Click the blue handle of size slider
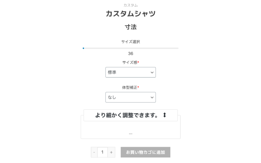261x163 pixels. (83, 48)
